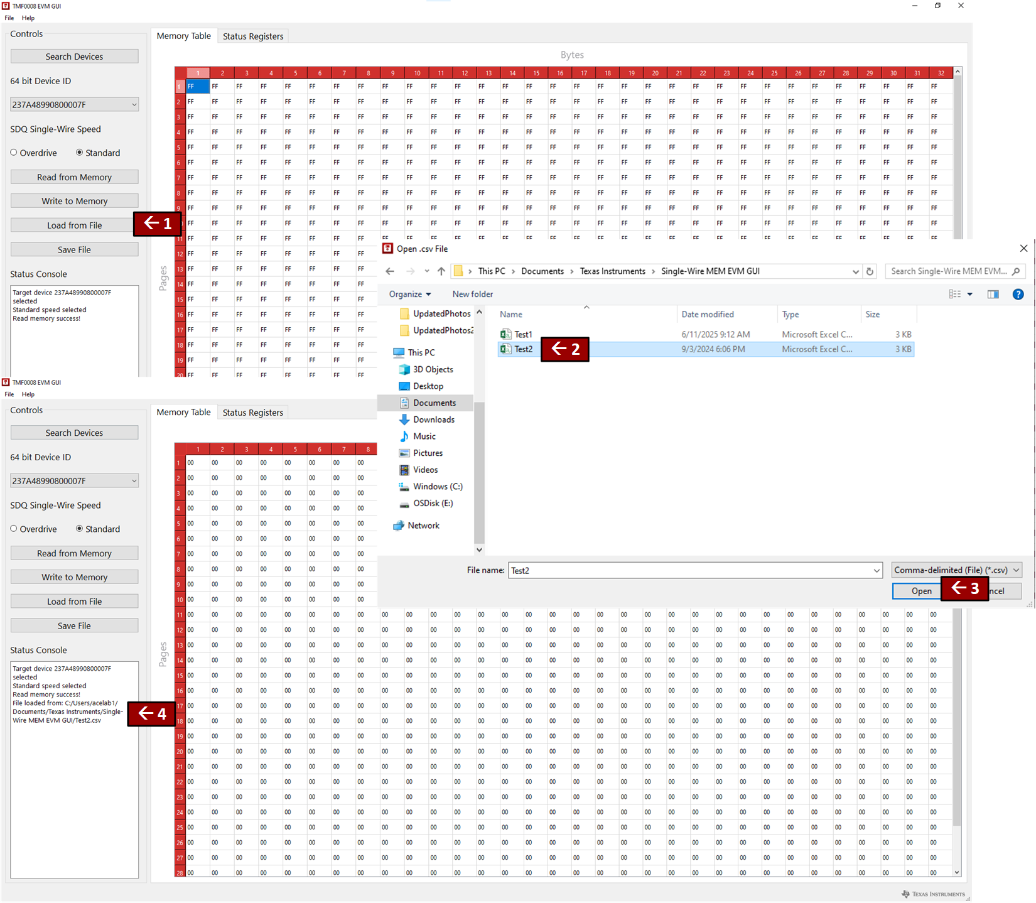
Task: Click the blue help question mark icon
Action: pos(1018,295)
